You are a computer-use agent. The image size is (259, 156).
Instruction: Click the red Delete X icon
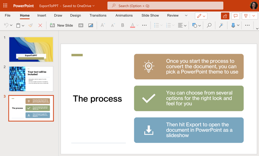pos(40,25)
